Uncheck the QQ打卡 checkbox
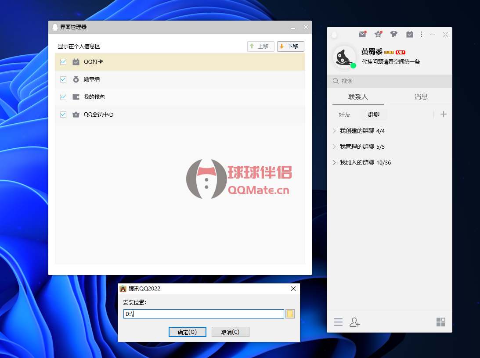Screen dimensions: 480x358 pos(63,62)
